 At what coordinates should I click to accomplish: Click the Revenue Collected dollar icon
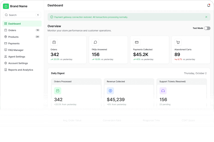[110, 91]
